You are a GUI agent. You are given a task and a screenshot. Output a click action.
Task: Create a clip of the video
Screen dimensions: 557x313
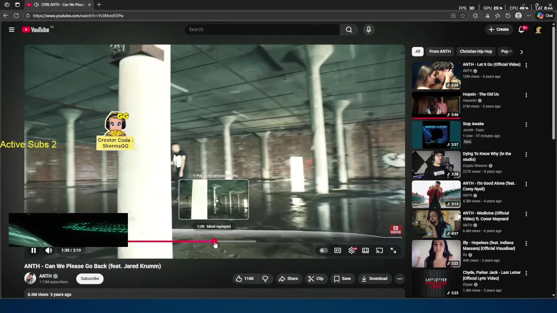click(x=316, y=279)
